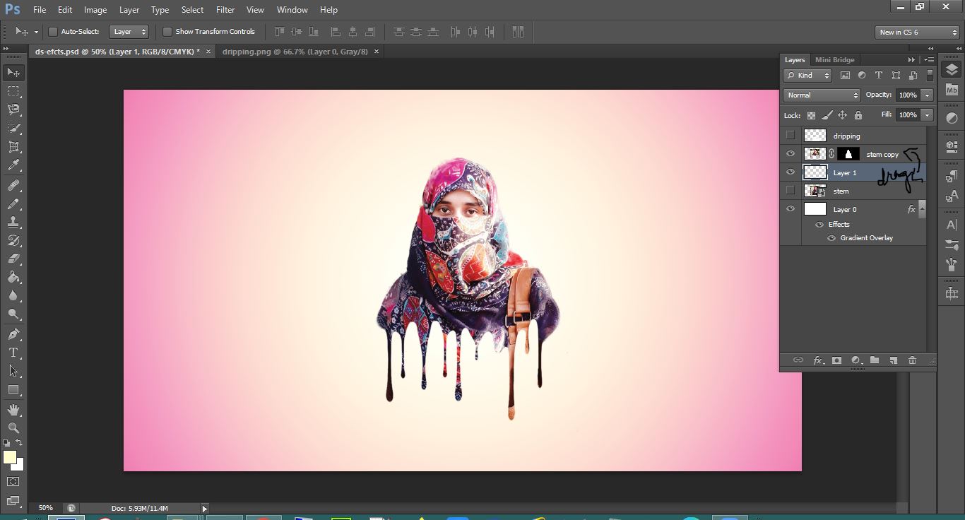The width and height of the screenshot is (965, 520).
Task: Enable Show Transform Controls checkbox
Action: 167,32
